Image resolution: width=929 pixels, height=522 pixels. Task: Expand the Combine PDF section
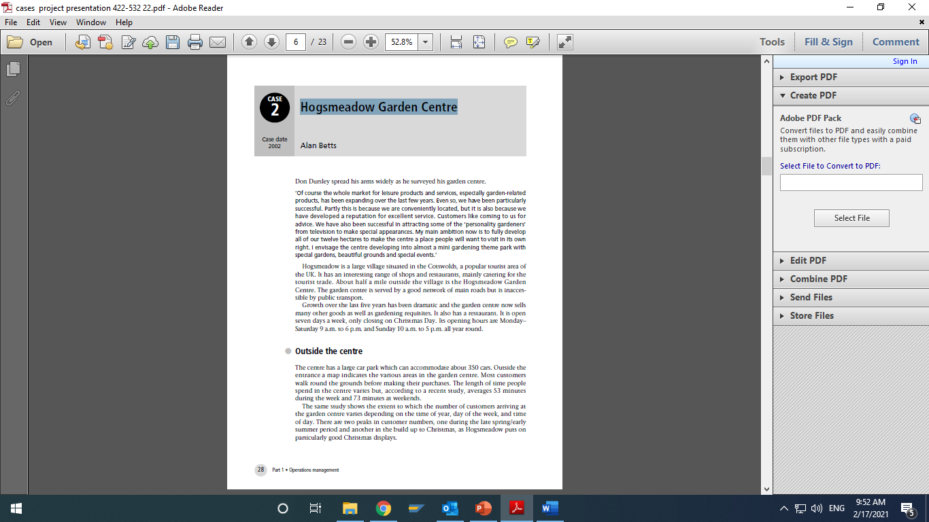click(850, 279)
